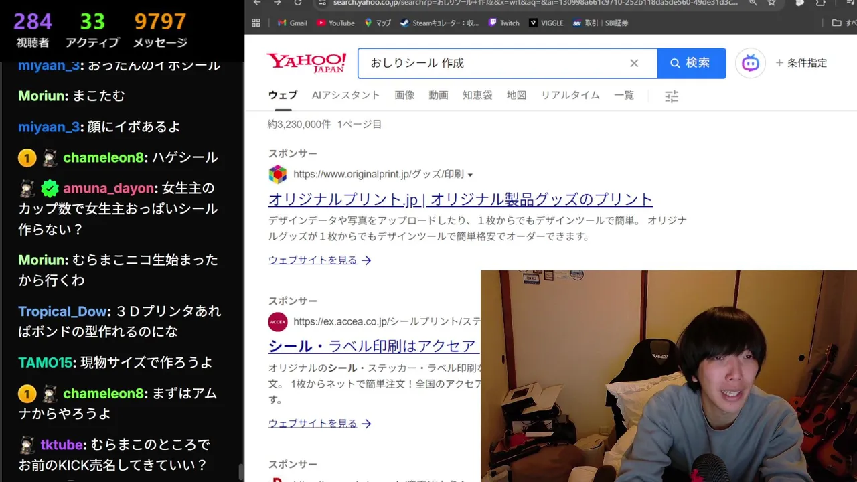Go forward with the browser forward arrow
Viewport: 857px width, 482px height.
pos(277,3)
